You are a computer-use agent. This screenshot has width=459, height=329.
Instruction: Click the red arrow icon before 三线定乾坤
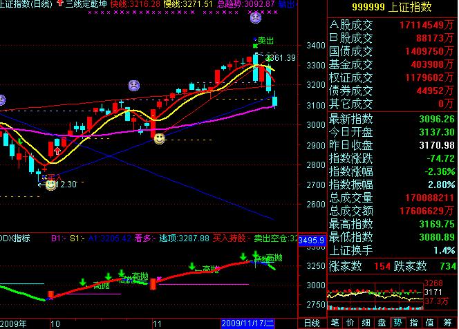[60, 3]
